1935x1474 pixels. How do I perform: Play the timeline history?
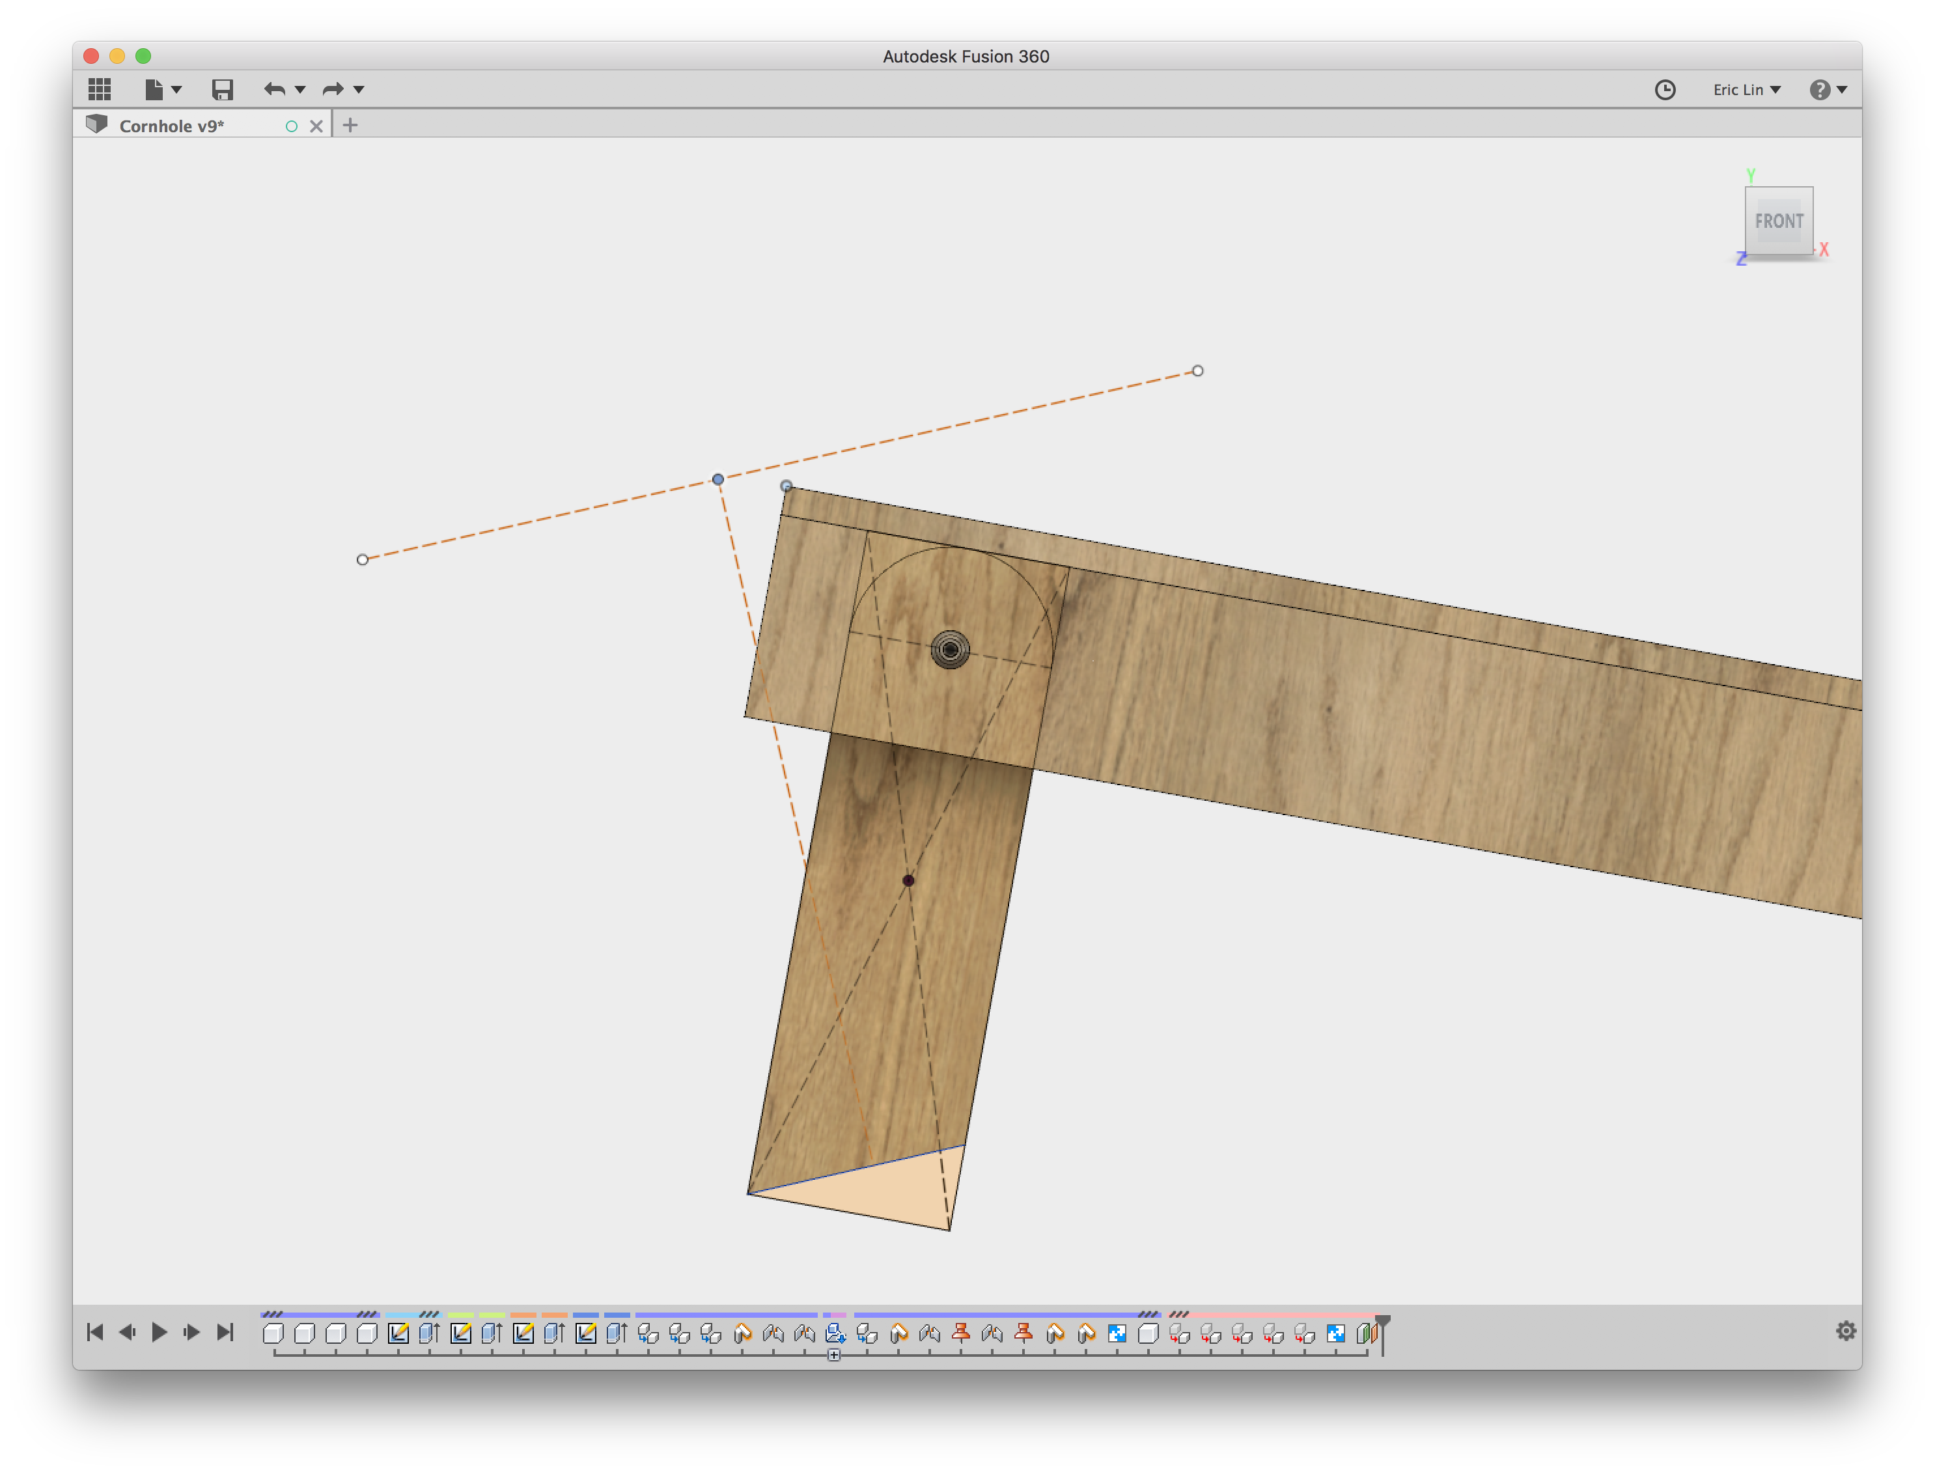point(159,1332)
